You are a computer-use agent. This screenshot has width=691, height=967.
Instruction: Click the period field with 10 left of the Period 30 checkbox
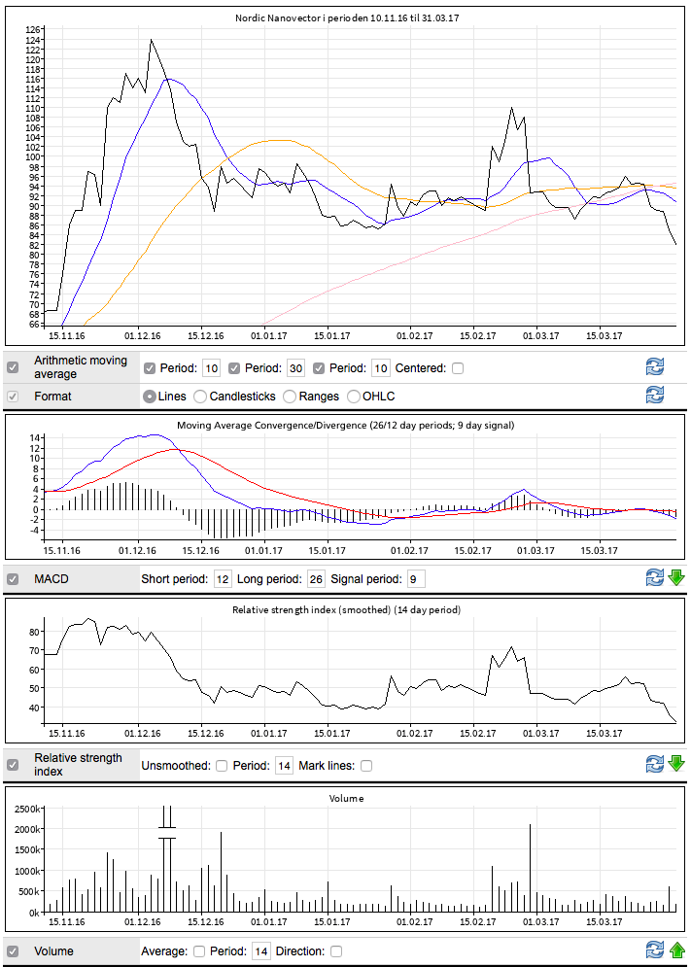coord(212,368)
